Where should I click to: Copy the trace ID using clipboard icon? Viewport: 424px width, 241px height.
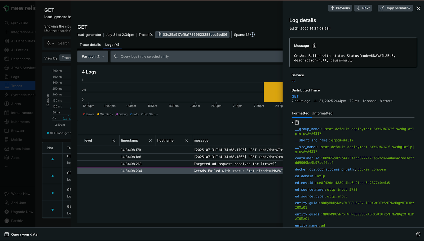[x=160, y=35]
